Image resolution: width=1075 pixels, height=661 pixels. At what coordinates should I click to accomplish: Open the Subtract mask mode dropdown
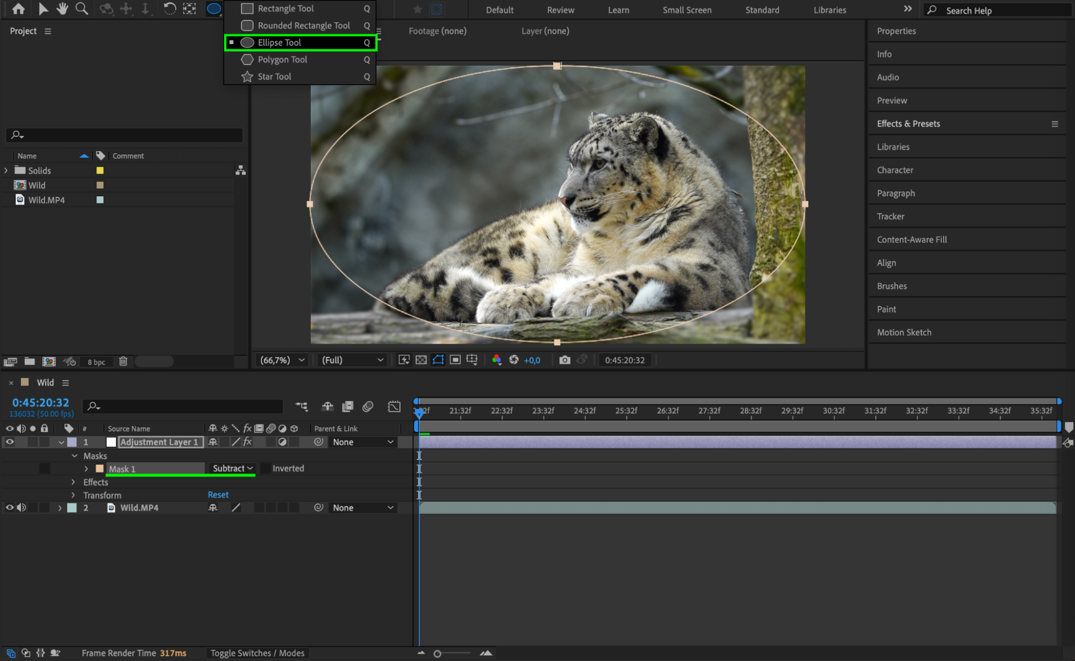(232, 468)
